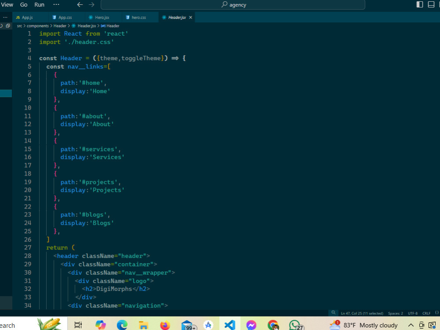440x330 pixels.
Task: Navigate forward with the right arrow
Action: pyautogui.click(x=92, y=5)
